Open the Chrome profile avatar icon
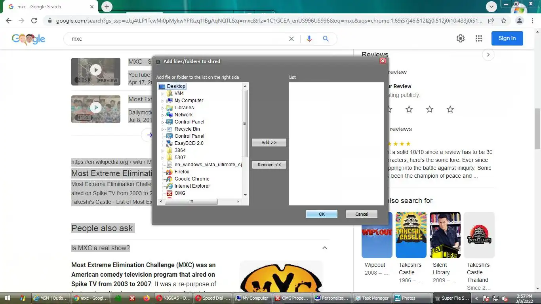The image size is (541, 304). [x=520, y=21]
